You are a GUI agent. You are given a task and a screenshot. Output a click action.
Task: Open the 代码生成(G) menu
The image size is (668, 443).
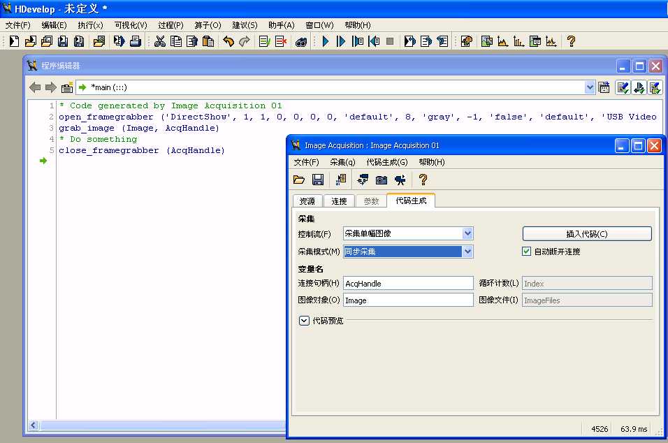[x=387, y=162]
